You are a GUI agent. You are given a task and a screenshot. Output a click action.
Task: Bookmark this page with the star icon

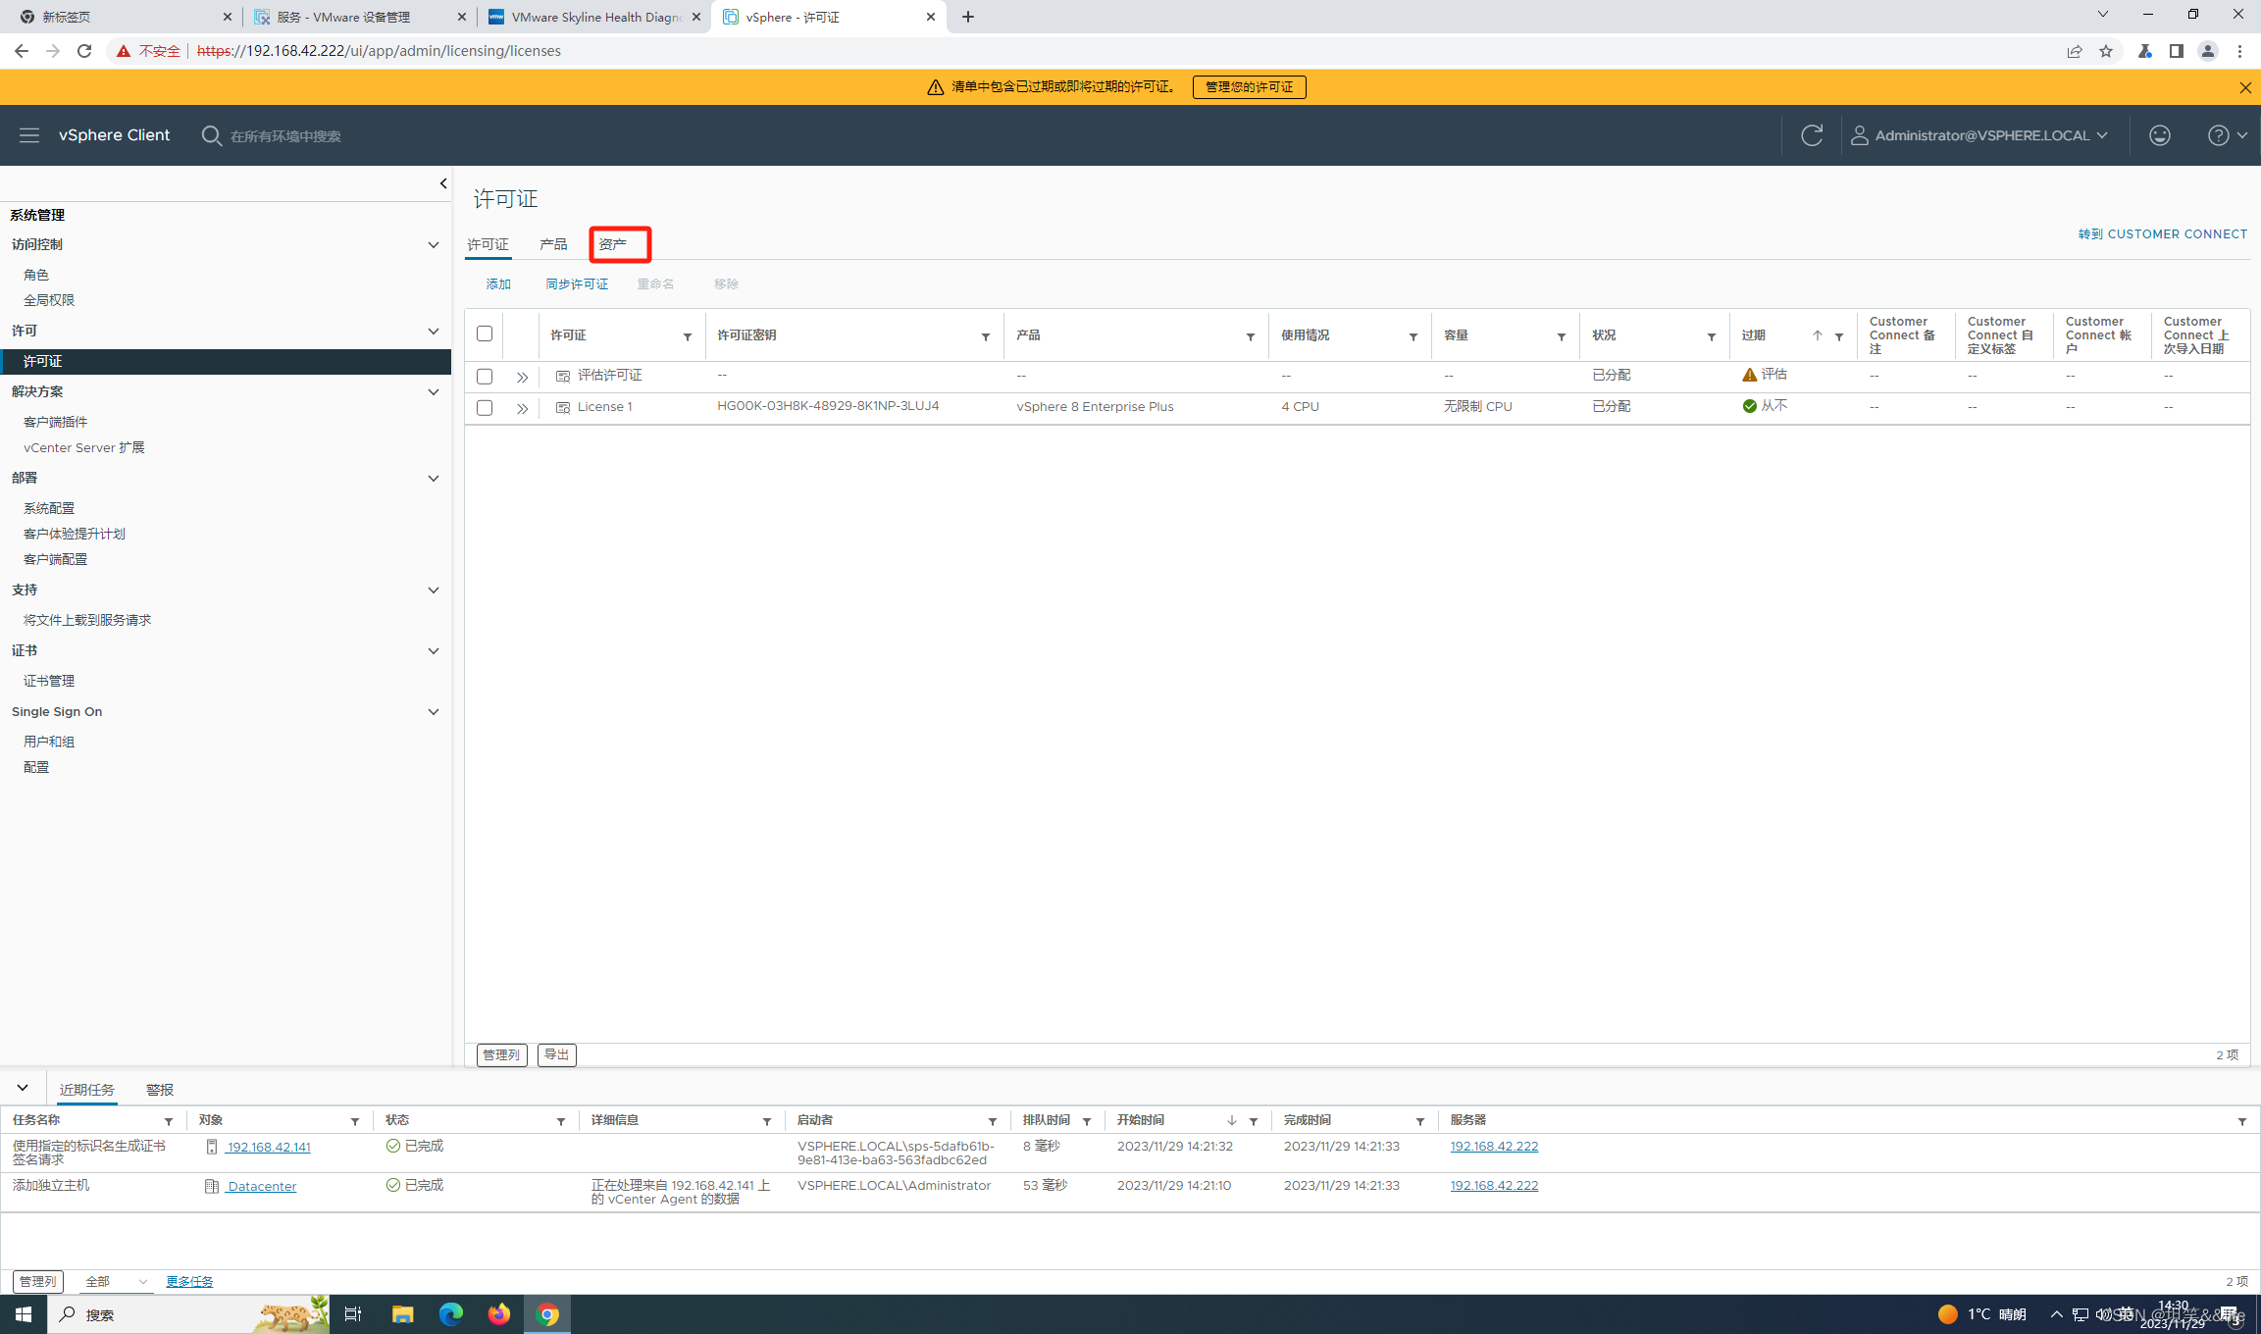[x=2106, y=51]
